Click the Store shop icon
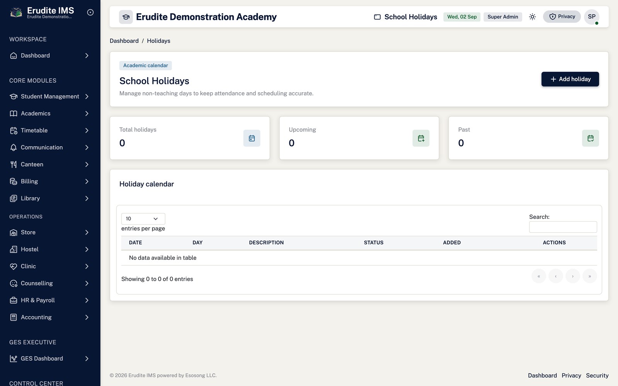 point(14,232)
